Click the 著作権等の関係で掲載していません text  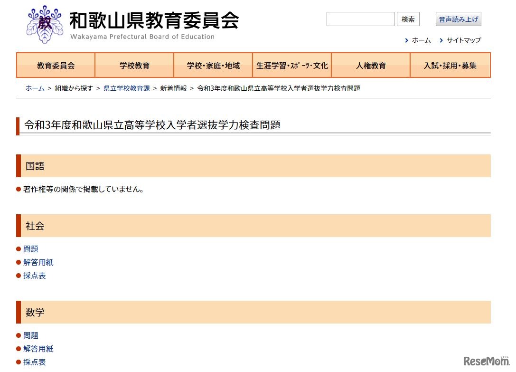coord(83,189)
